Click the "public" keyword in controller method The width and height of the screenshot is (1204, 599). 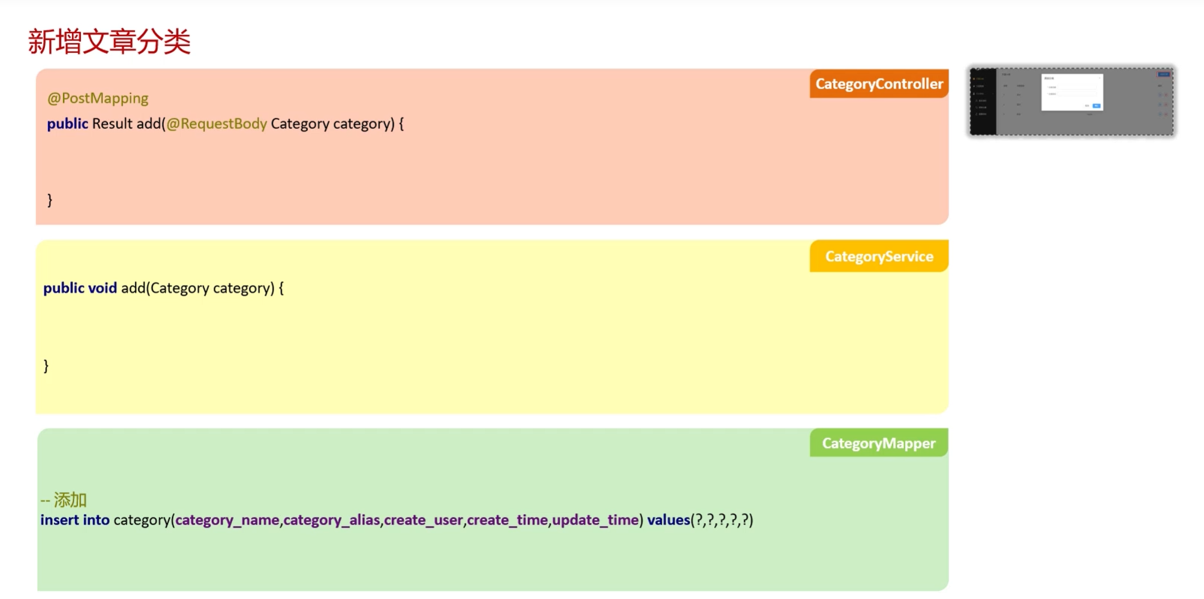tap(68, 124)
